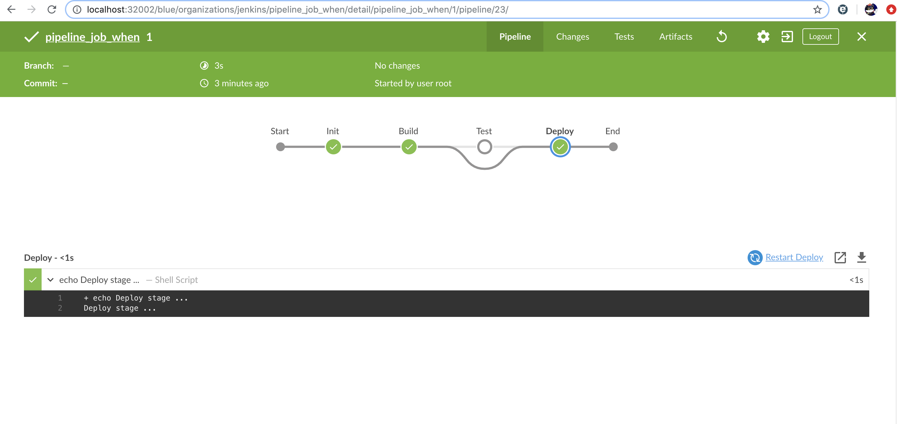The height and width of the screenshot is (424, 897).
Task: Switch to the Tests tab
Action: point(624,37)
